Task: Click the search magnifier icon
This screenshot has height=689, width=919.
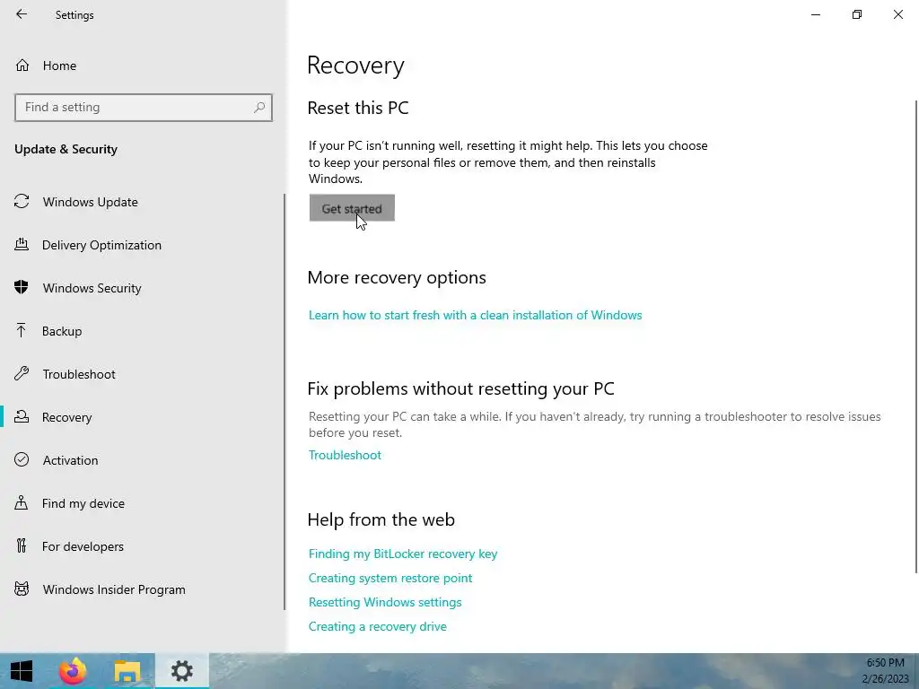Action: 259,108
